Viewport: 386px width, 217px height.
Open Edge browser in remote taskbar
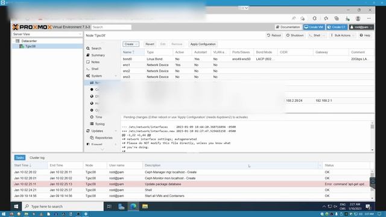[133, 206]
